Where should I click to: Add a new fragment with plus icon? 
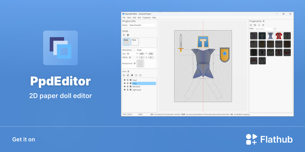251,25
